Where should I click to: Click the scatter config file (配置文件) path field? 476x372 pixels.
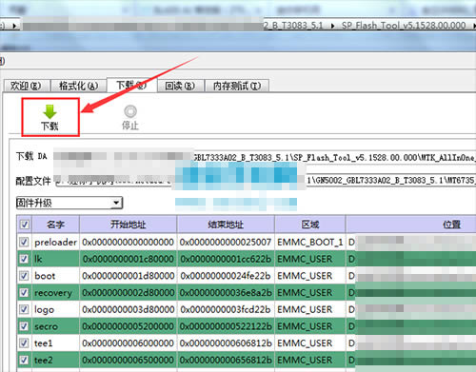click(x=265, y=181)
